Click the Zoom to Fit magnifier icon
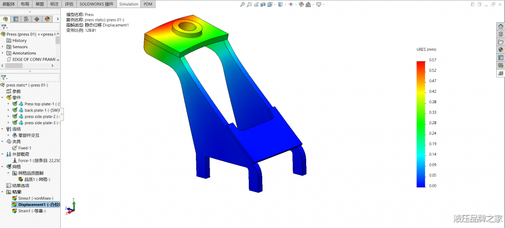The width and height of the screenshot is (505, 228). pos(243,5)
